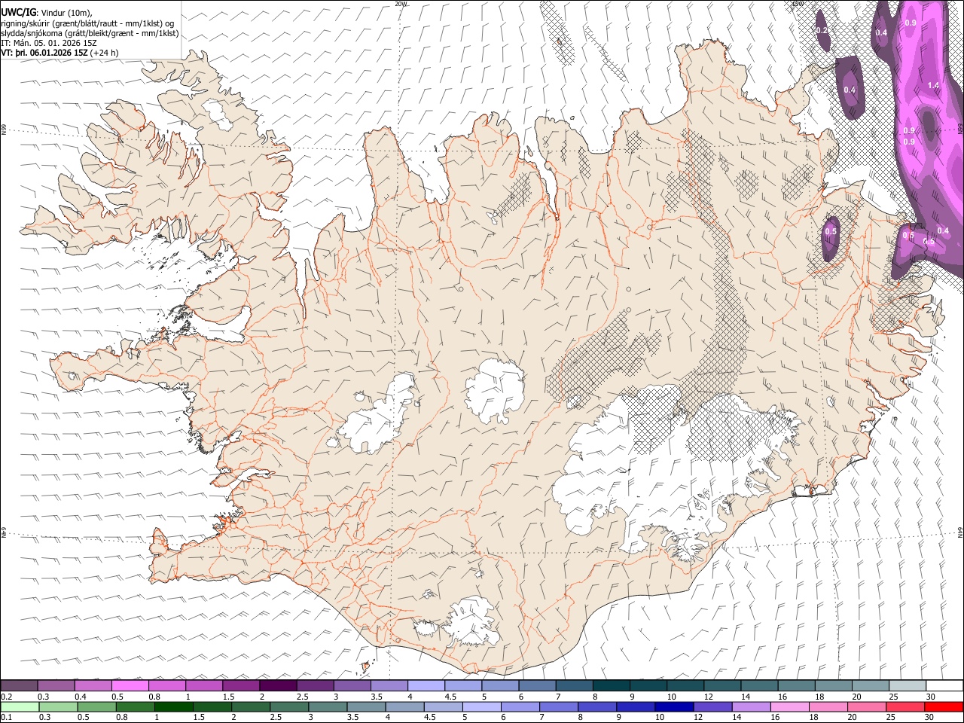Click the '4.5' label under the top legend row

(x=450, y=697)
